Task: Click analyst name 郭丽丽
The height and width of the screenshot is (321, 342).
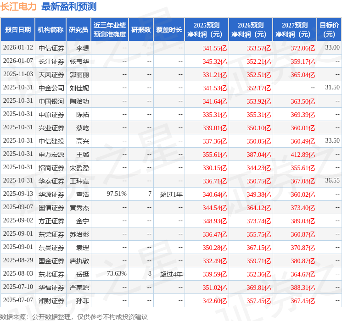Action: tap(79, 75)
